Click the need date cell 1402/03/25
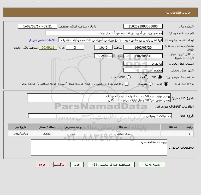Image resolution: width=201 pixels, height=195 pixels. tap(21, 134)
